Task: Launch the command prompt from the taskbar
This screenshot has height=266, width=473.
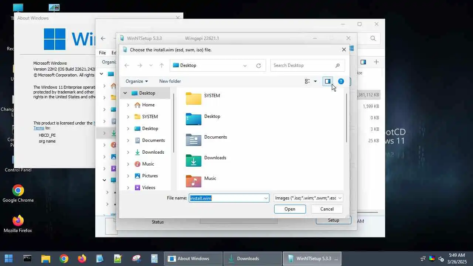Action: [27, 259]
